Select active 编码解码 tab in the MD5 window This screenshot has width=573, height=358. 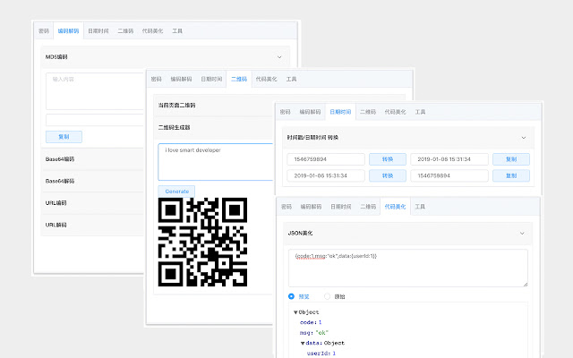[68, 31]
